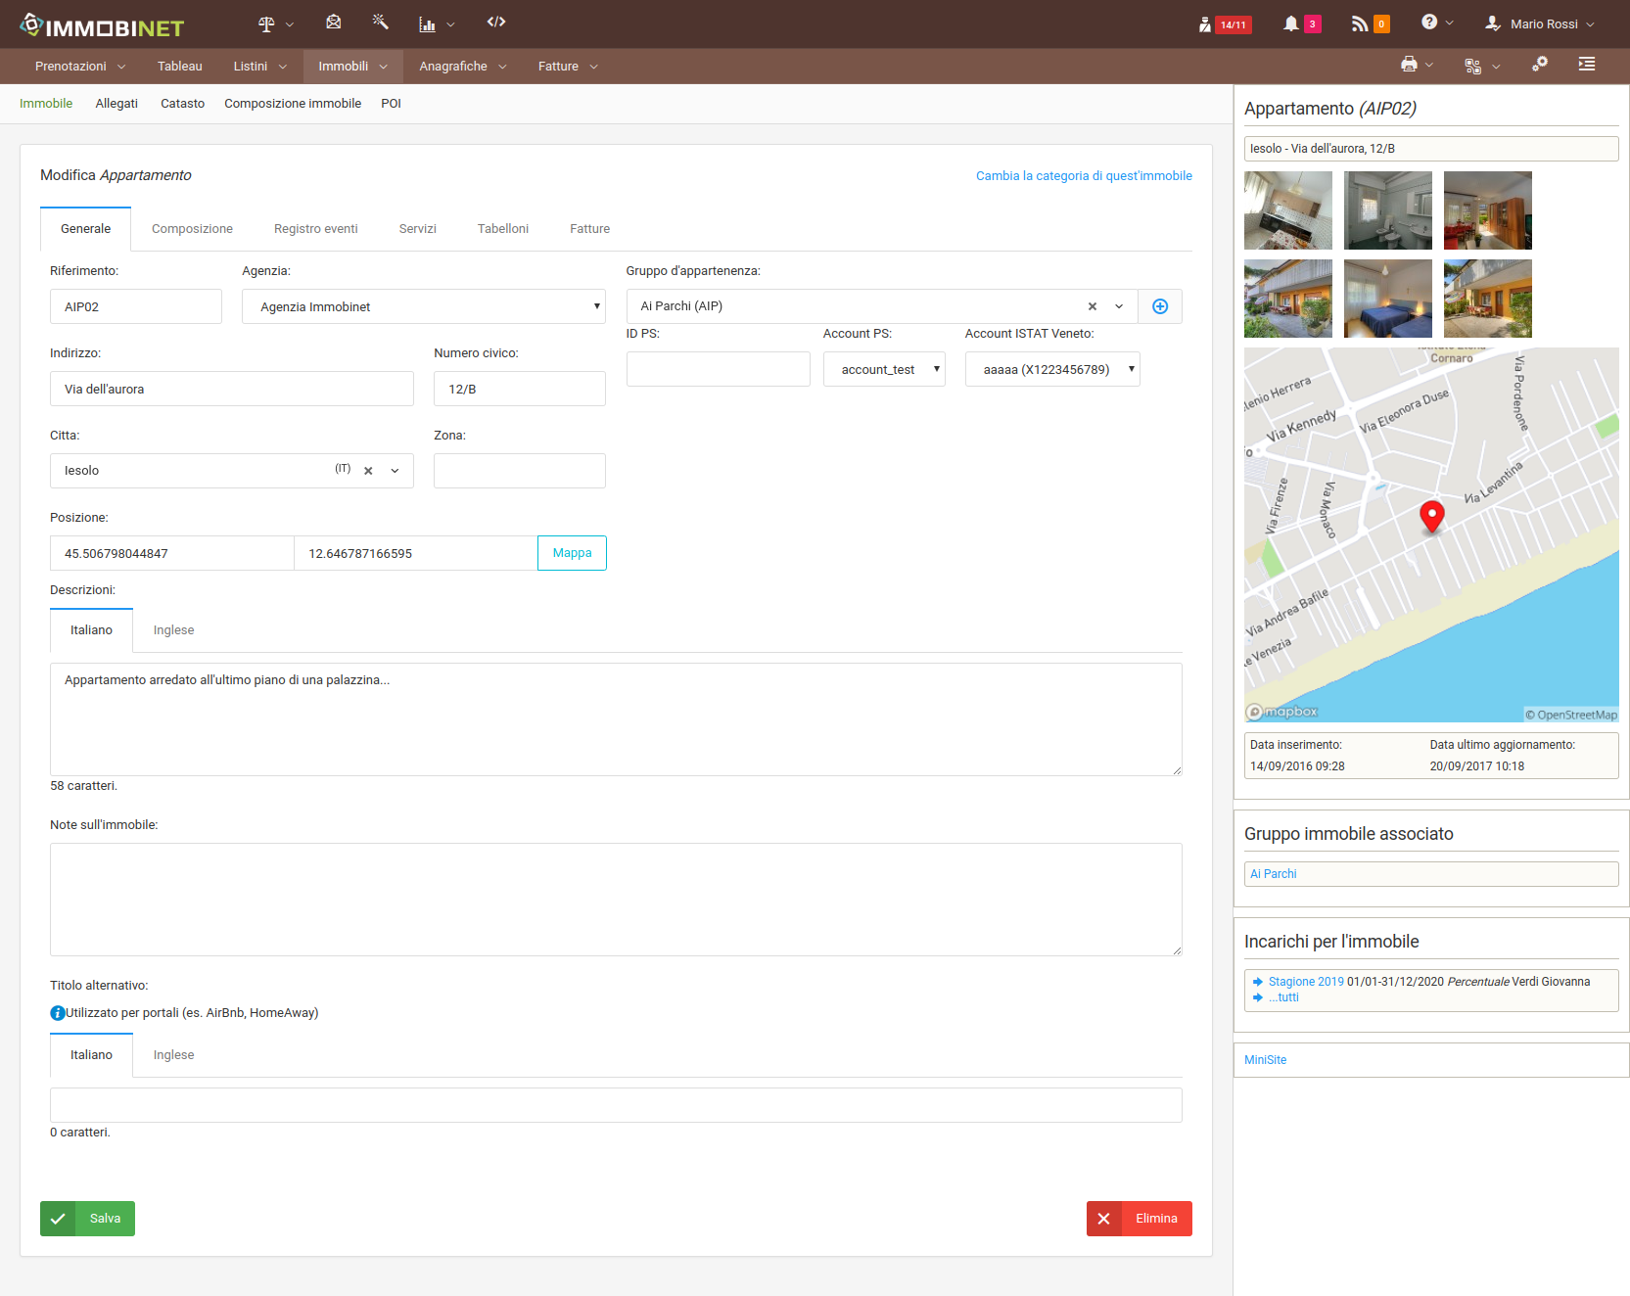This screenshot has width=1630, height=1296.
Task: Click Cambia la categoria di quest'immobile link
Action: pyautogui.click(x=1084, y=176)
